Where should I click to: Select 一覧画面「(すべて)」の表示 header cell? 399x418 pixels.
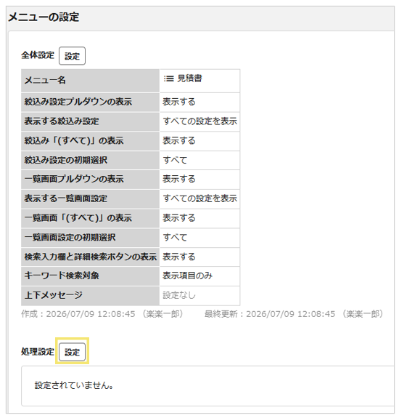point(90,218)
